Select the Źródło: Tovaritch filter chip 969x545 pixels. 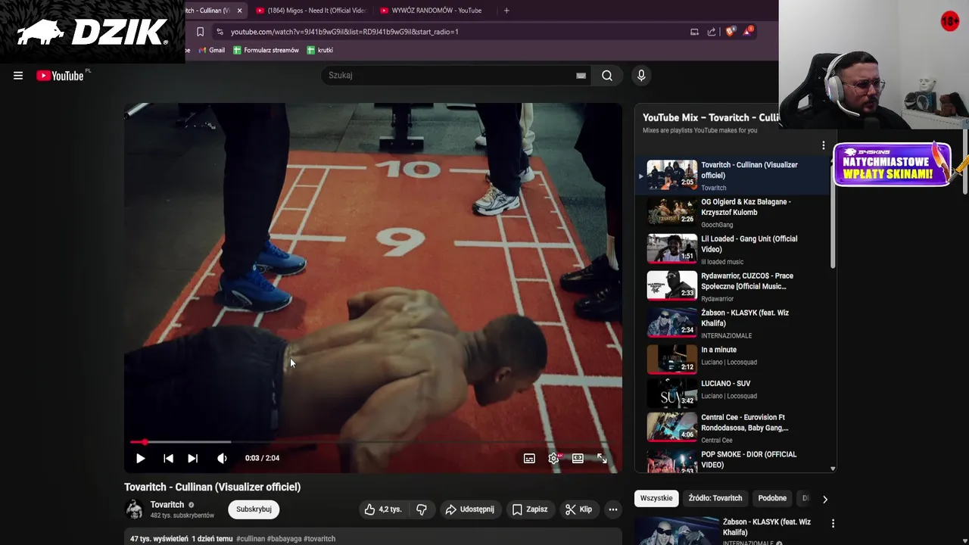(715, 498)
